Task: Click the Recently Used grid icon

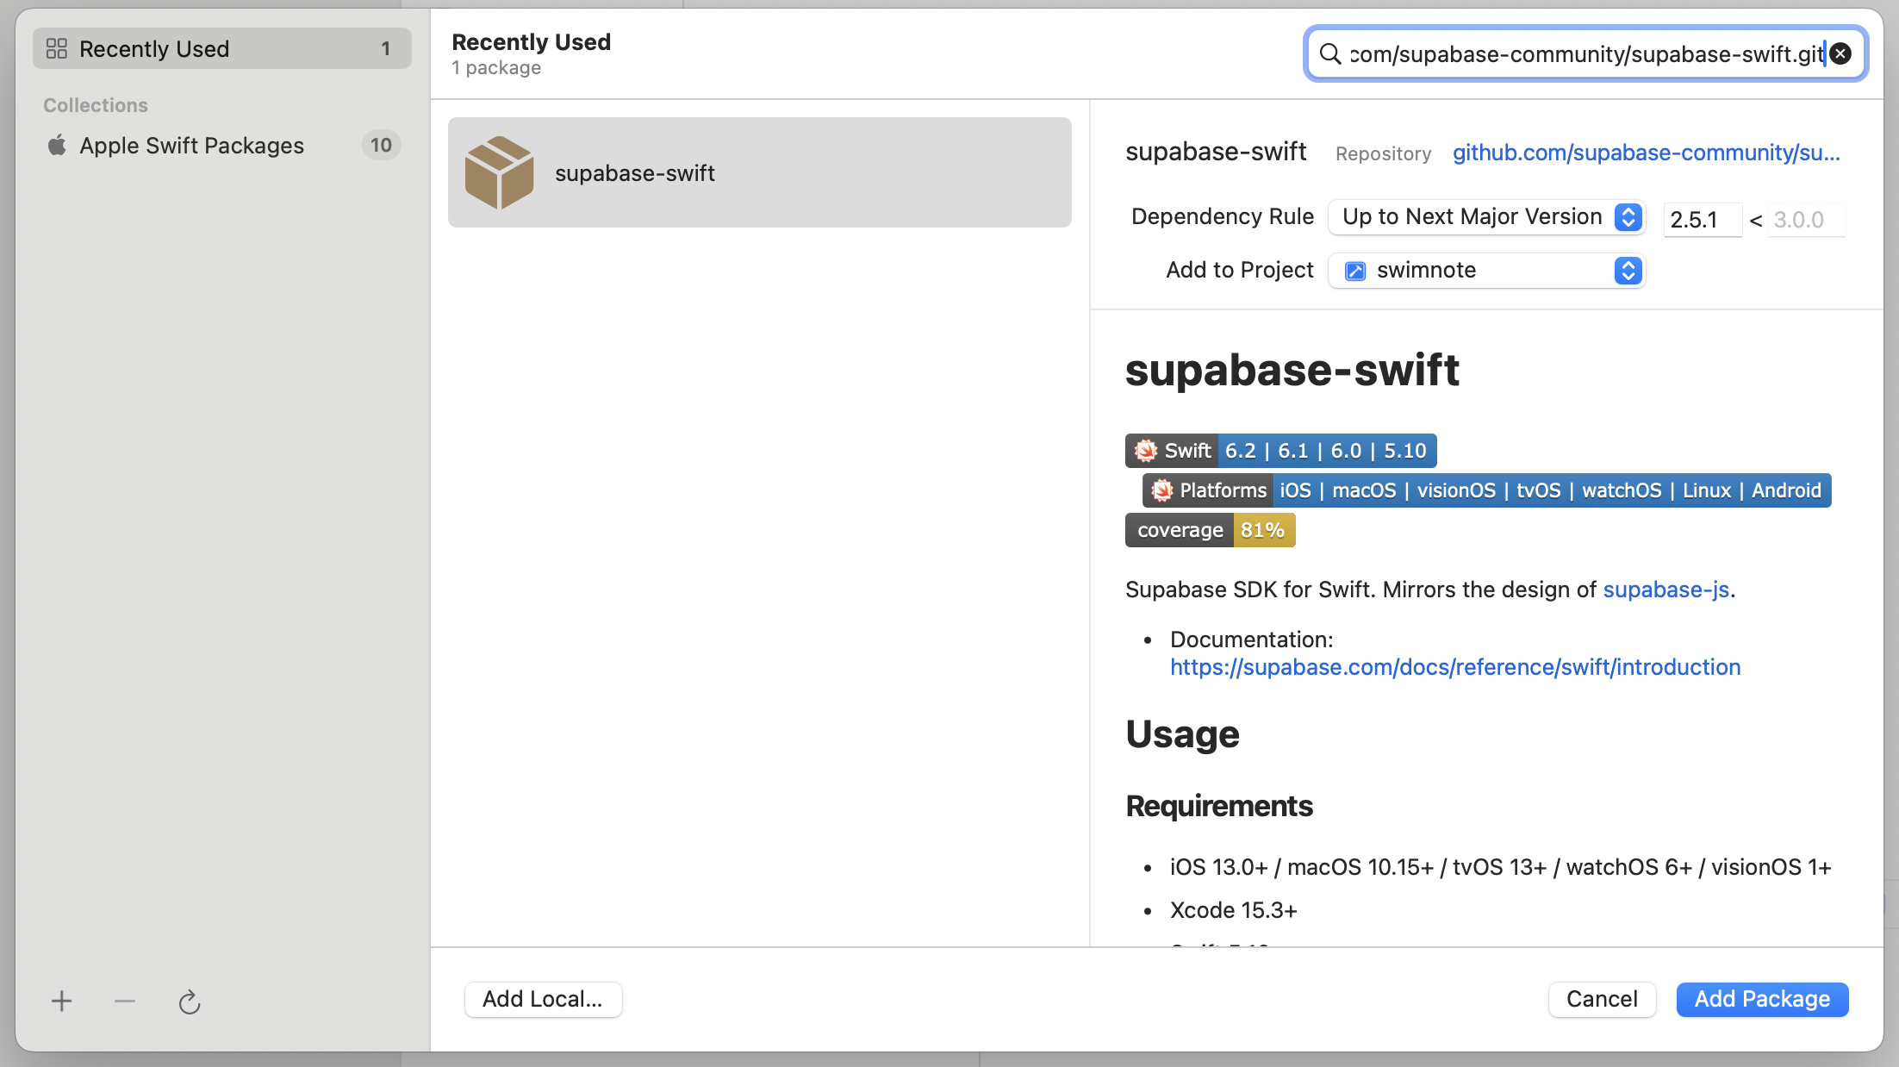Action: click(57, 49)
